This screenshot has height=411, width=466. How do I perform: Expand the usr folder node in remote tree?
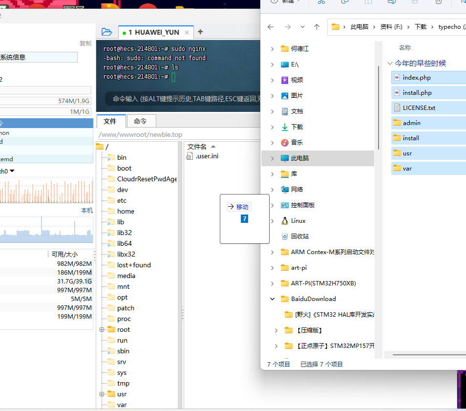click(x=102, y=394)
